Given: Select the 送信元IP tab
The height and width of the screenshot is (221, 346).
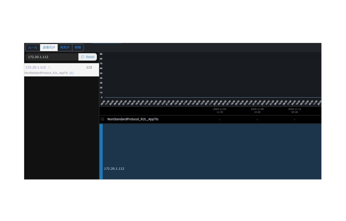Looking at the screenshot, I should (x=49, y=48).
